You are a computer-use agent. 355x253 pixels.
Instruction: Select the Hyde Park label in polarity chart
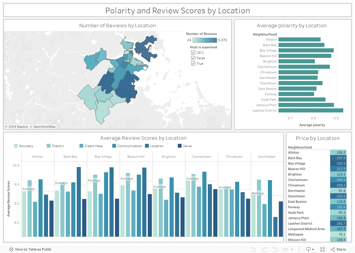[269, 100]
